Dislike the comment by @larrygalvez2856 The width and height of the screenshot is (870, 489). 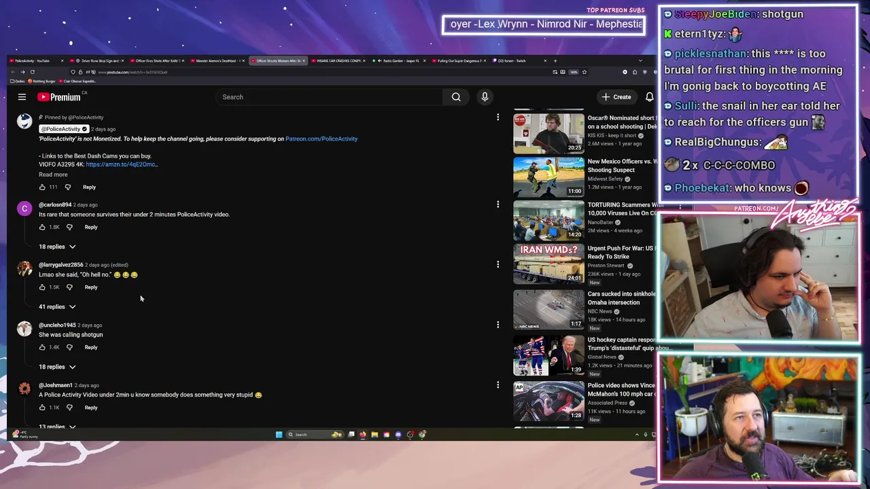click(69, 287)
